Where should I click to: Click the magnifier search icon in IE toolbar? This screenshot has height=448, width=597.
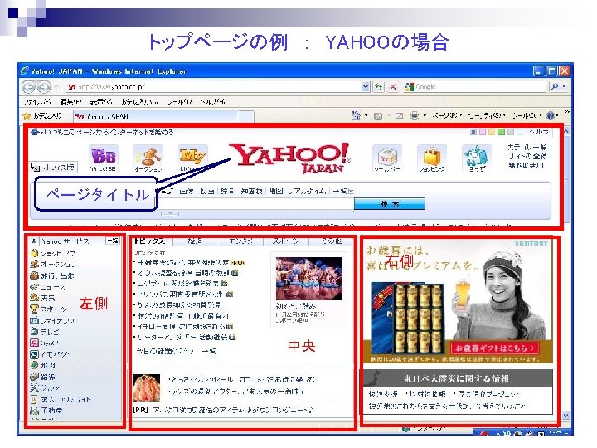[x=555, y=87]
